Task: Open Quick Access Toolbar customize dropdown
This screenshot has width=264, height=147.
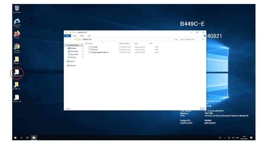Action: pos(75,32)
